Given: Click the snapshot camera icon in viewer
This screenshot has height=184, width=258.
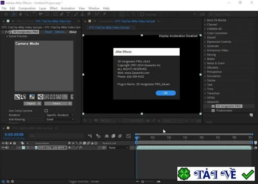Looking at the screenshot, I should 148,121.
